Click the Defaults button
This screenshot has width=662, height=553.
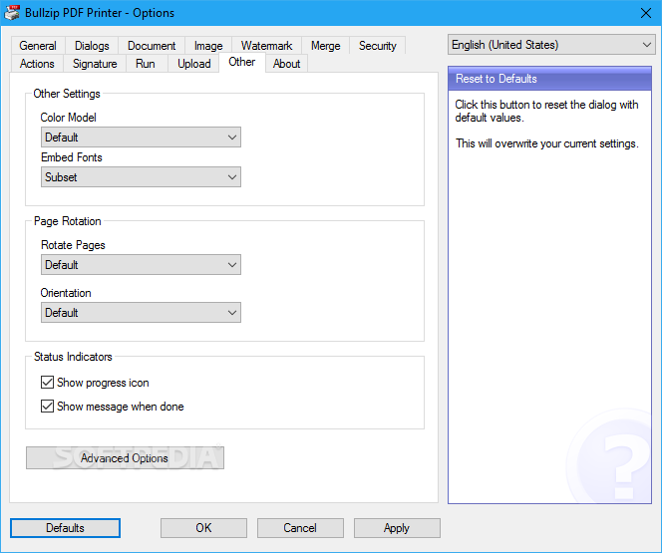pyautogui.click(x=65, y=528)
